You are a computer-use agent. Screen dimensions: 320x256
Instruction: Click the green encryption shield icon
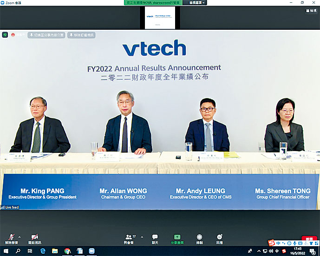click(5, 35)
